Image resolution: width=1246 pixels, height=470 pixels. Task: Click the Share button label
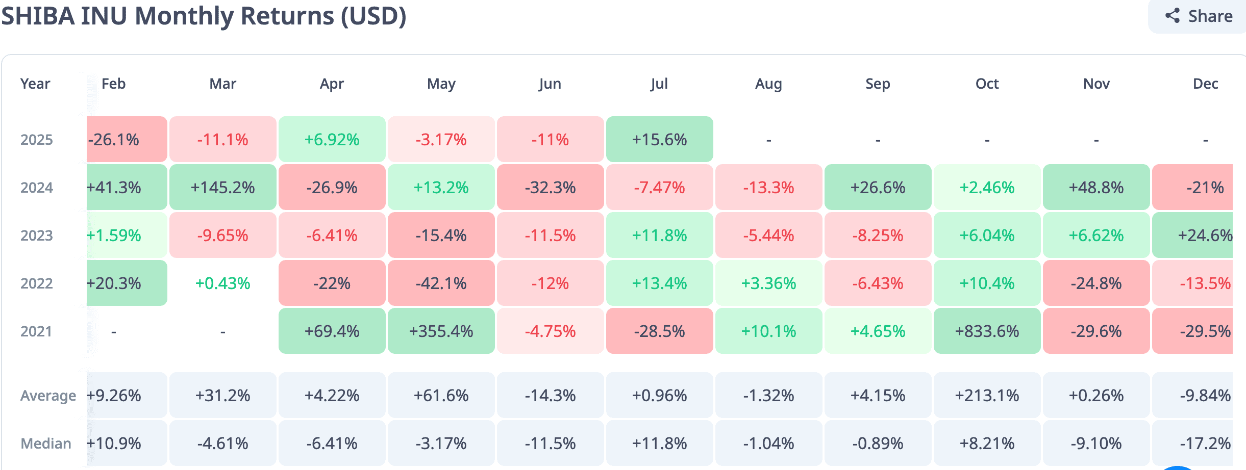pyautogui.click(x=1210, y=16)
